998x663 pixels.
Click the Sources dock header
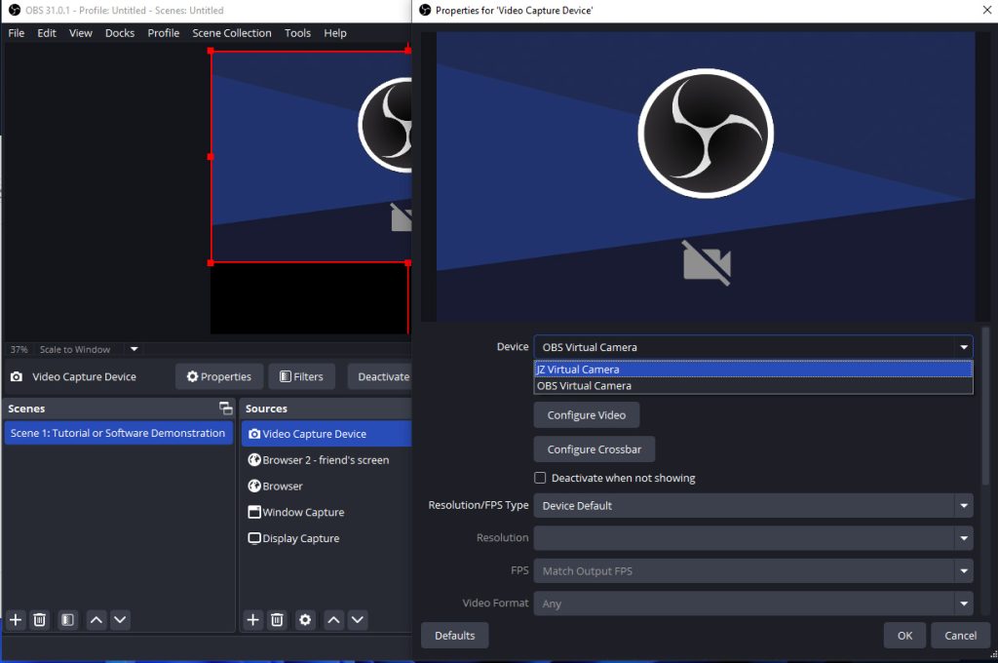click(x=326, y=409)
